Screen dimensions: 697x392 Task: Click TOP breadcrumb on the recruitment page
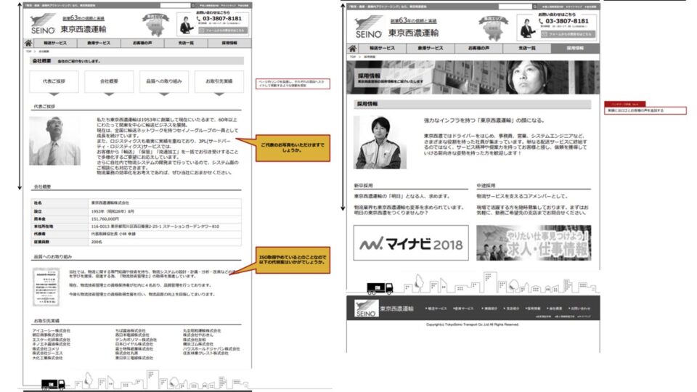(x=353, y=57)
